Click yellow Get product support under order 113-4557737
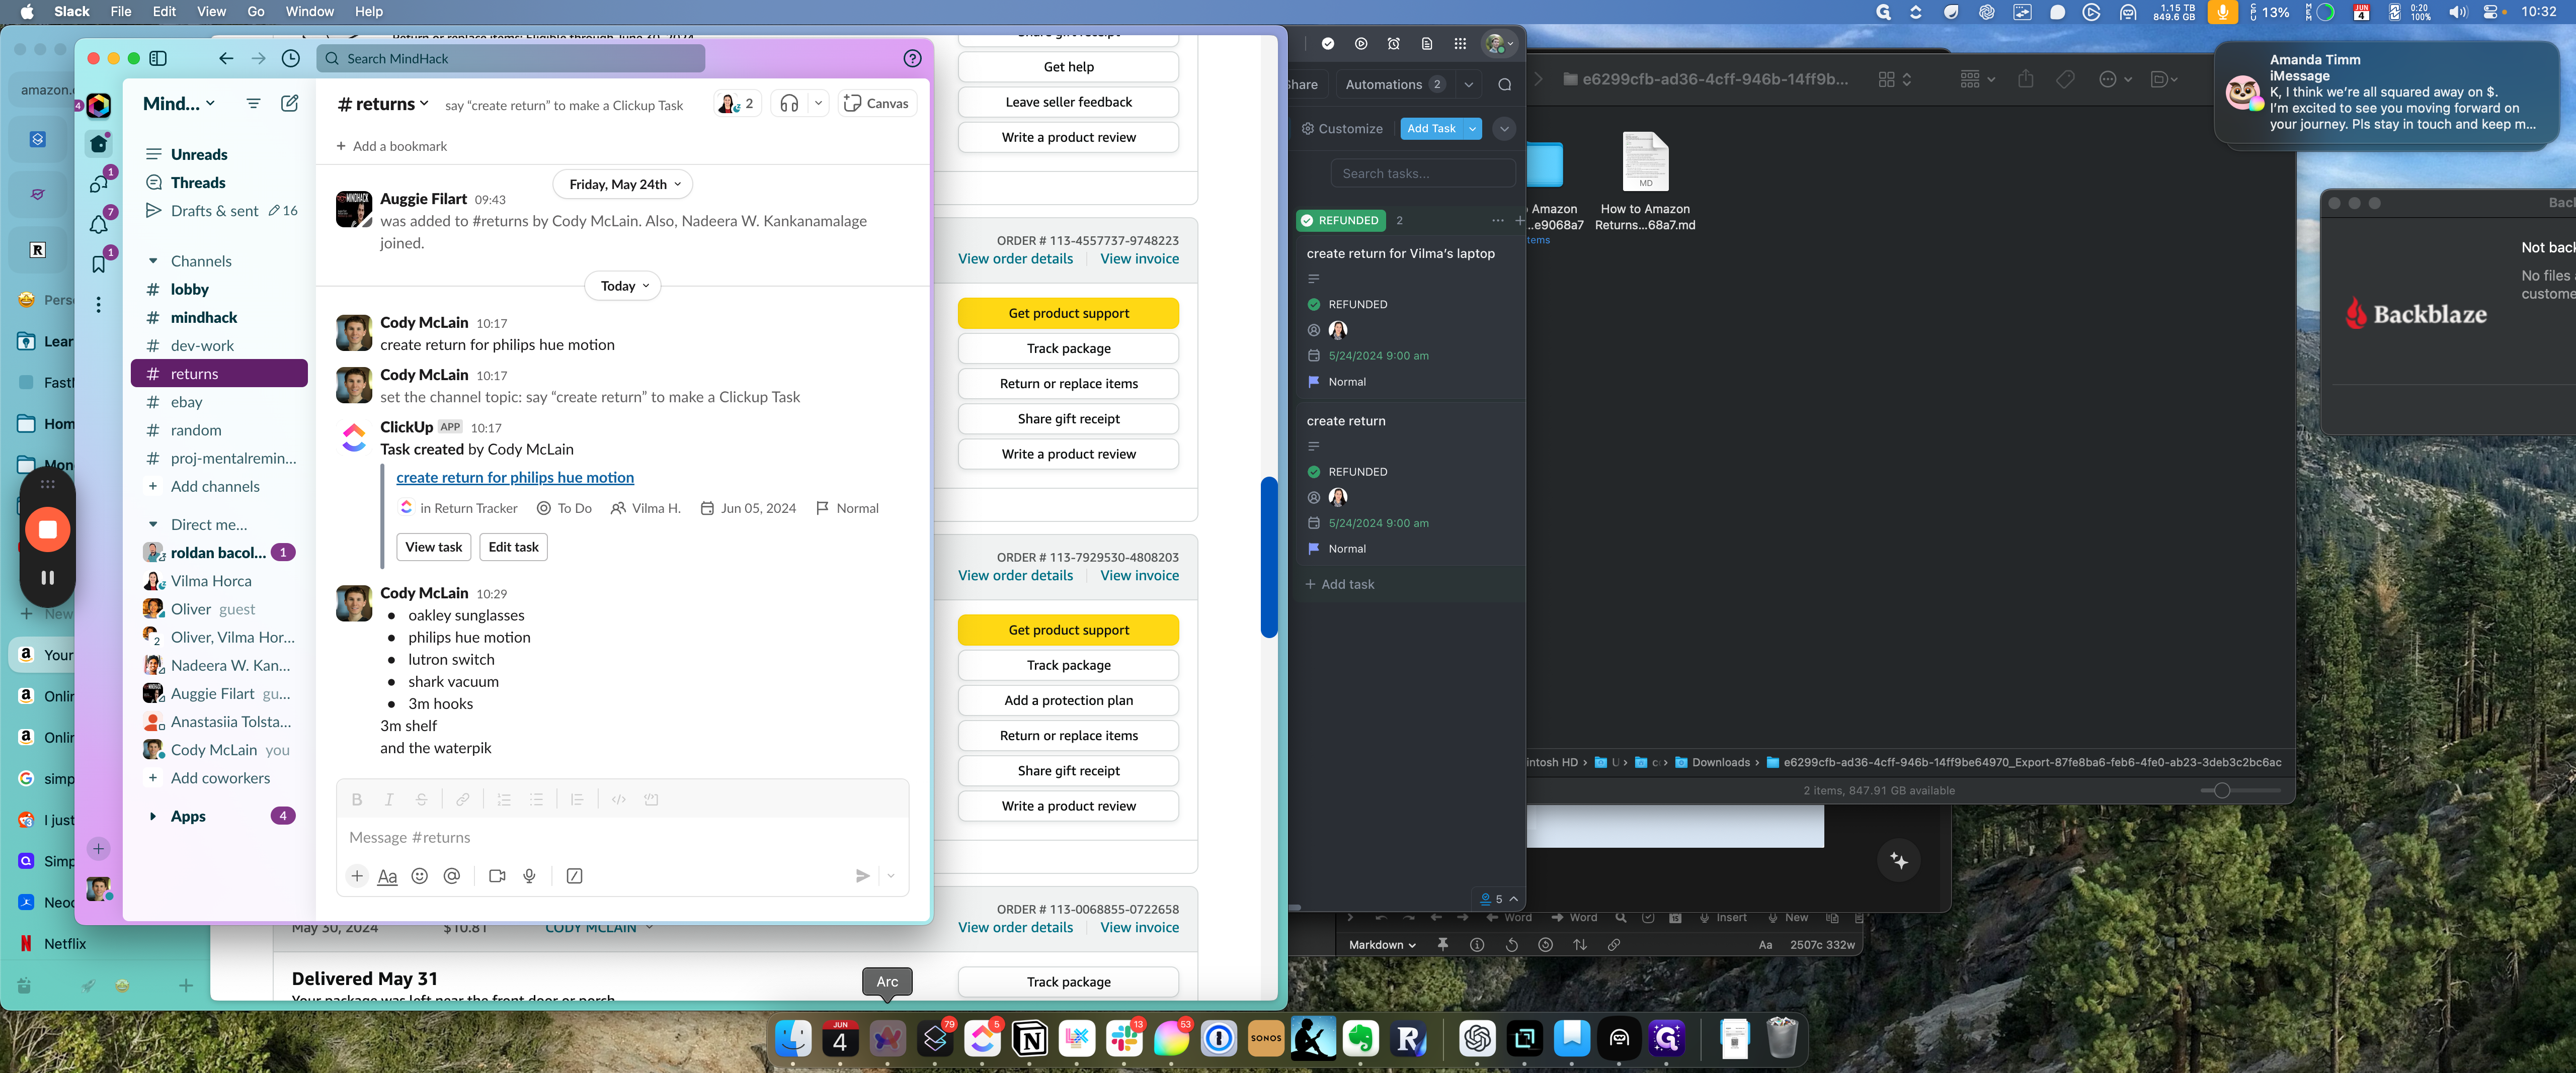Viewport: 2576px width, 1073px height. (x=1068, y=313)
